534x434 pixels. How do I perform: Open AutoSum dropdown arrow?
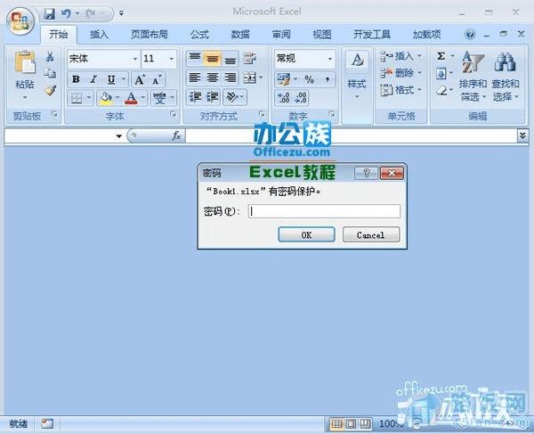tap(453, 55)
